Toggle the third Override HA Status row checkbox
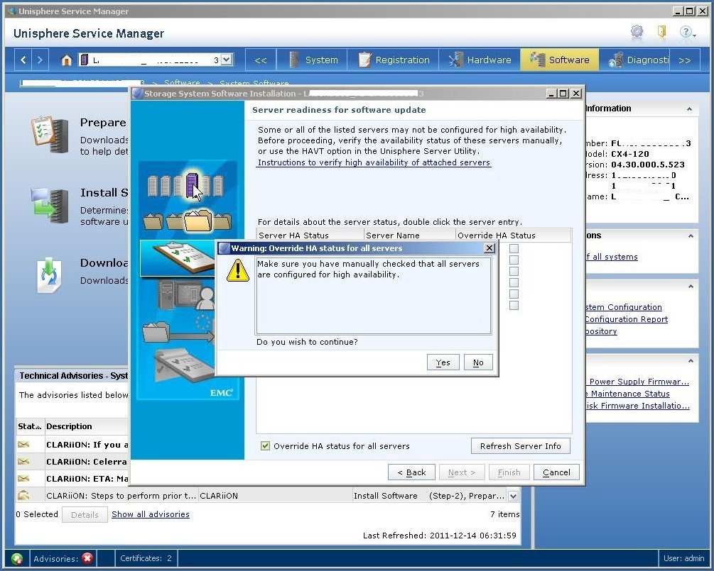The height and width of the screenshot is (571, 714). [x=514, y=272]
